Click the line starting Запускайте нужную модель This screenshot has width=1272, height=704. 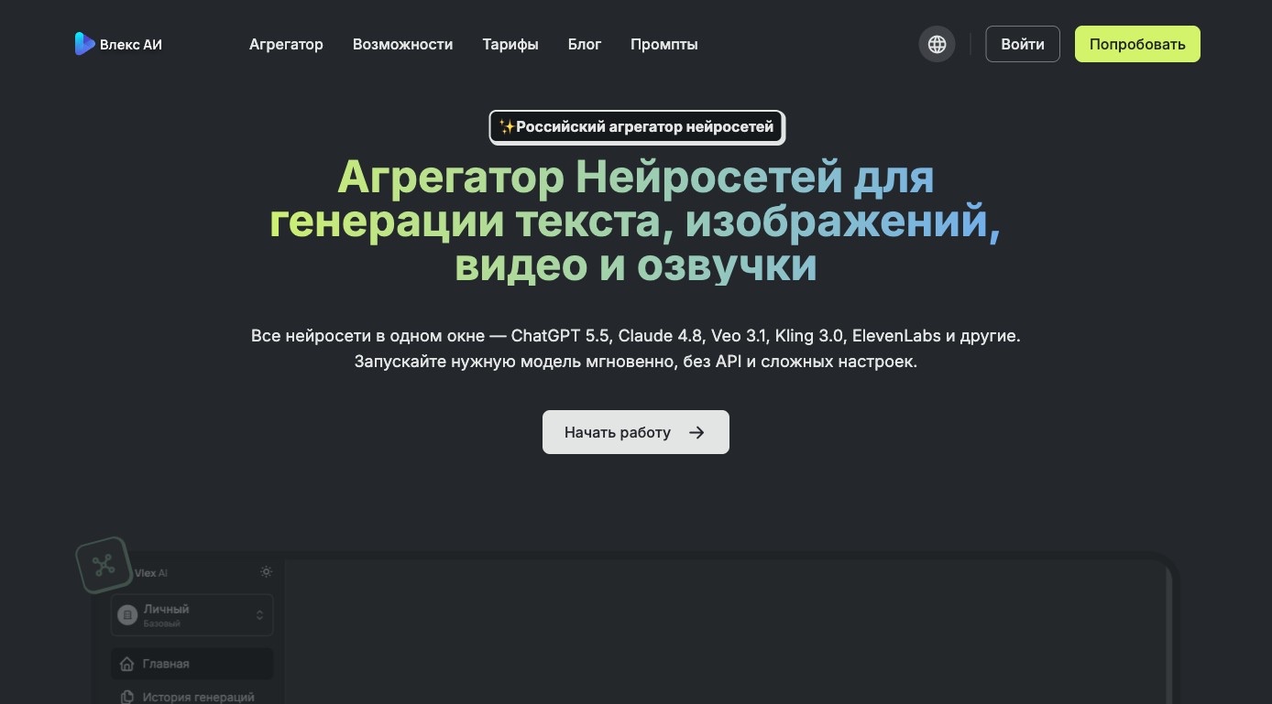click(636, 362)
